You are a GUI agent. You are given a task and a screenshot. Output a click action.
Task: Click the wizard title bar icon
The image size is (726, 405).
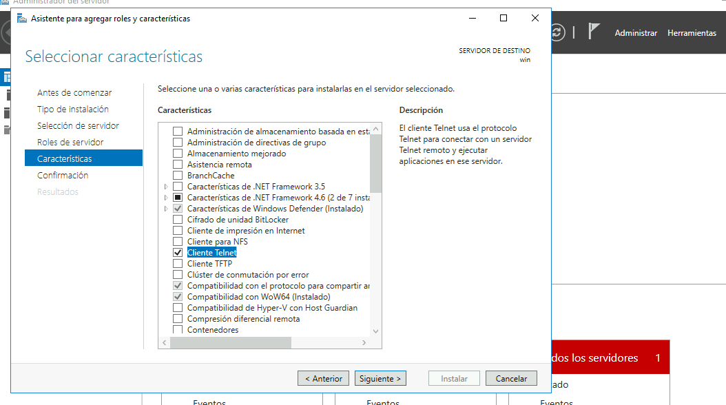[x=22, y=19]
